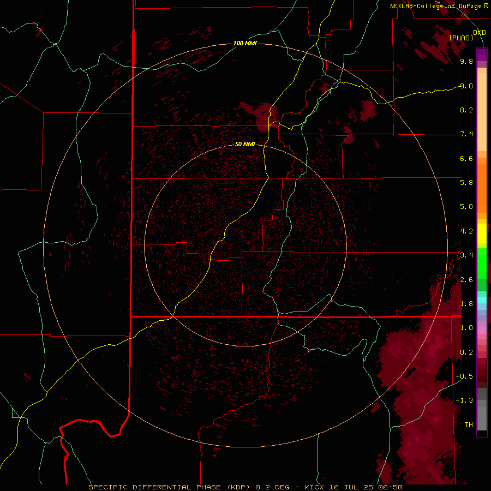Screen dimensions: 491x491
Task: Click the 1.8 scale value
Action: (x=466, y=303)
